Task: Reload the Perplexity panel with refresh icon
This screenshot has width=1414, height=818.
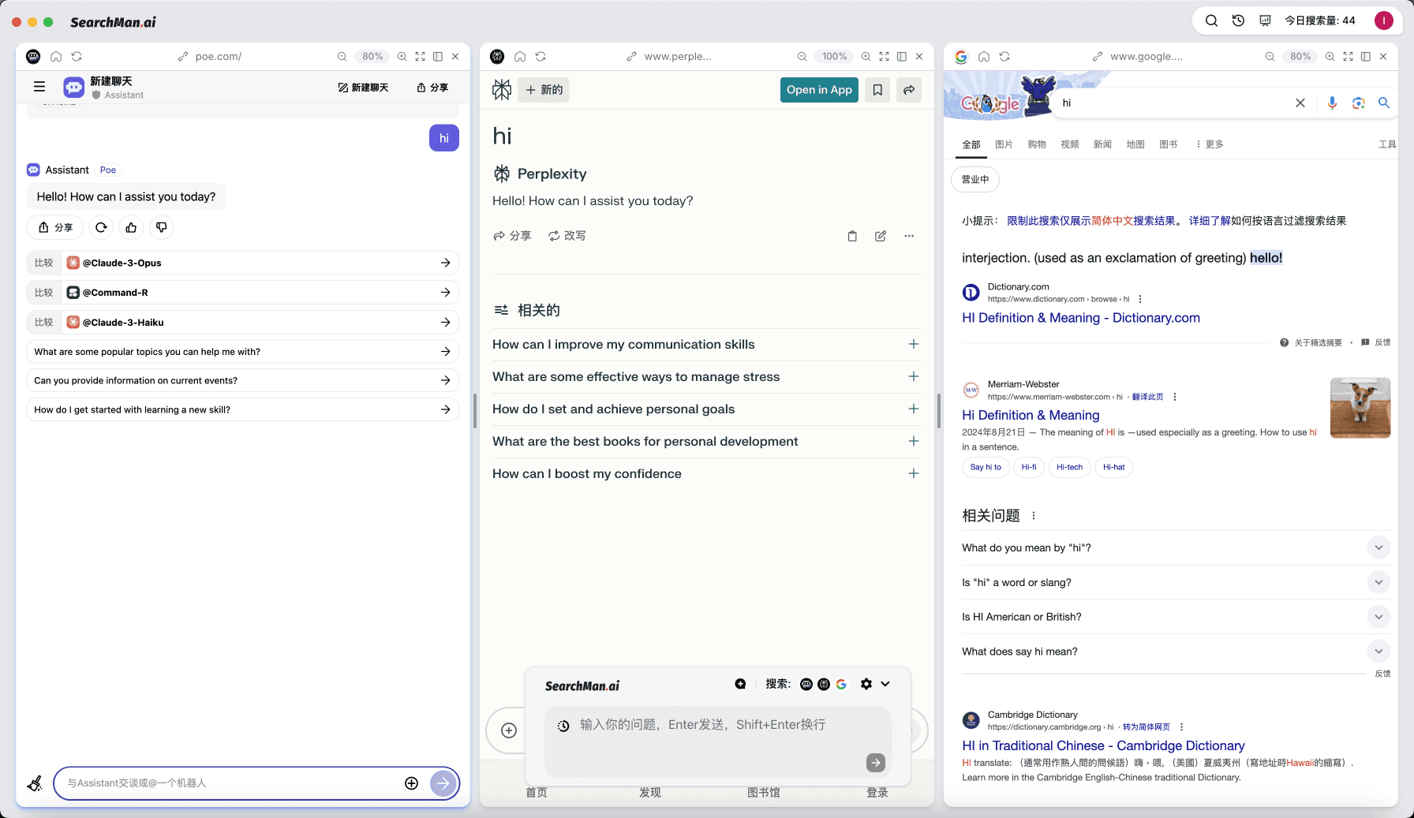Action: tap(541, 56)
